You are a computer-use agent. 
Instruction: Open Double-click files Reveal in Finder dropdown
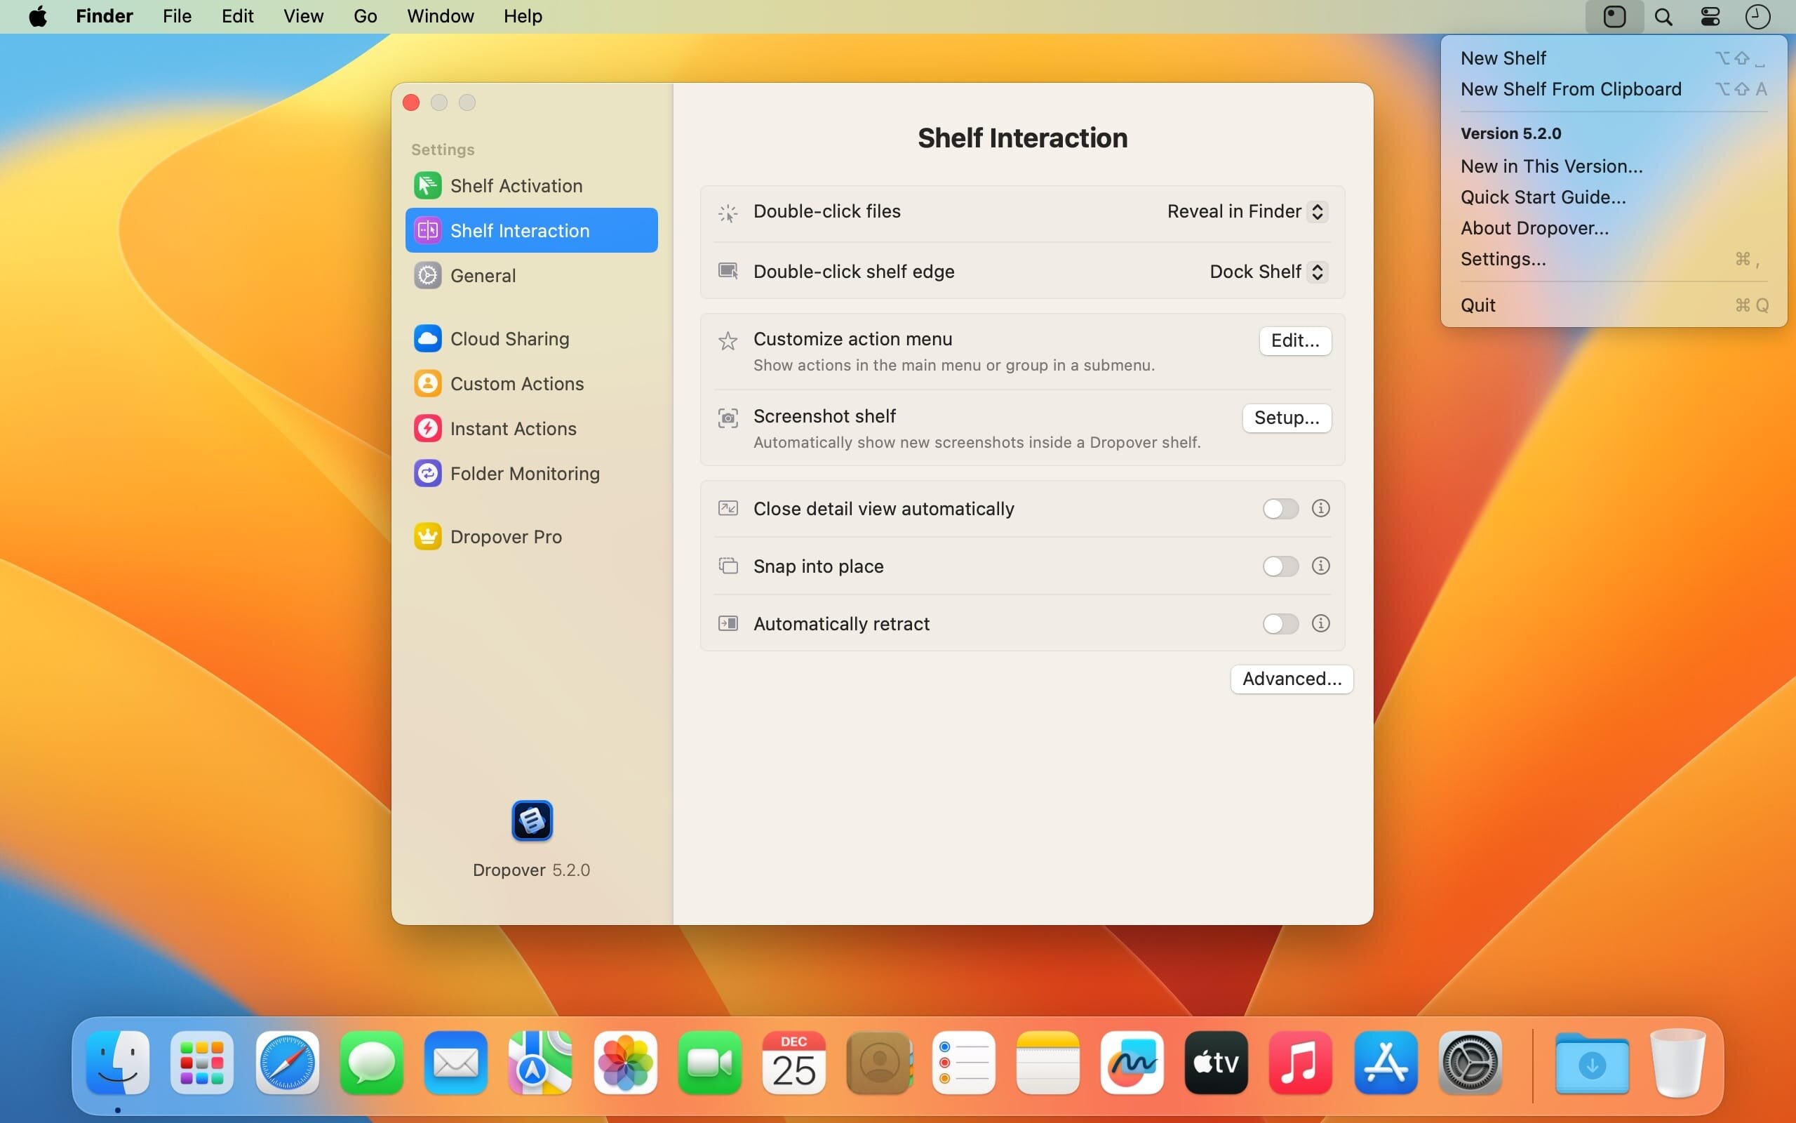tap(1247, 212)
